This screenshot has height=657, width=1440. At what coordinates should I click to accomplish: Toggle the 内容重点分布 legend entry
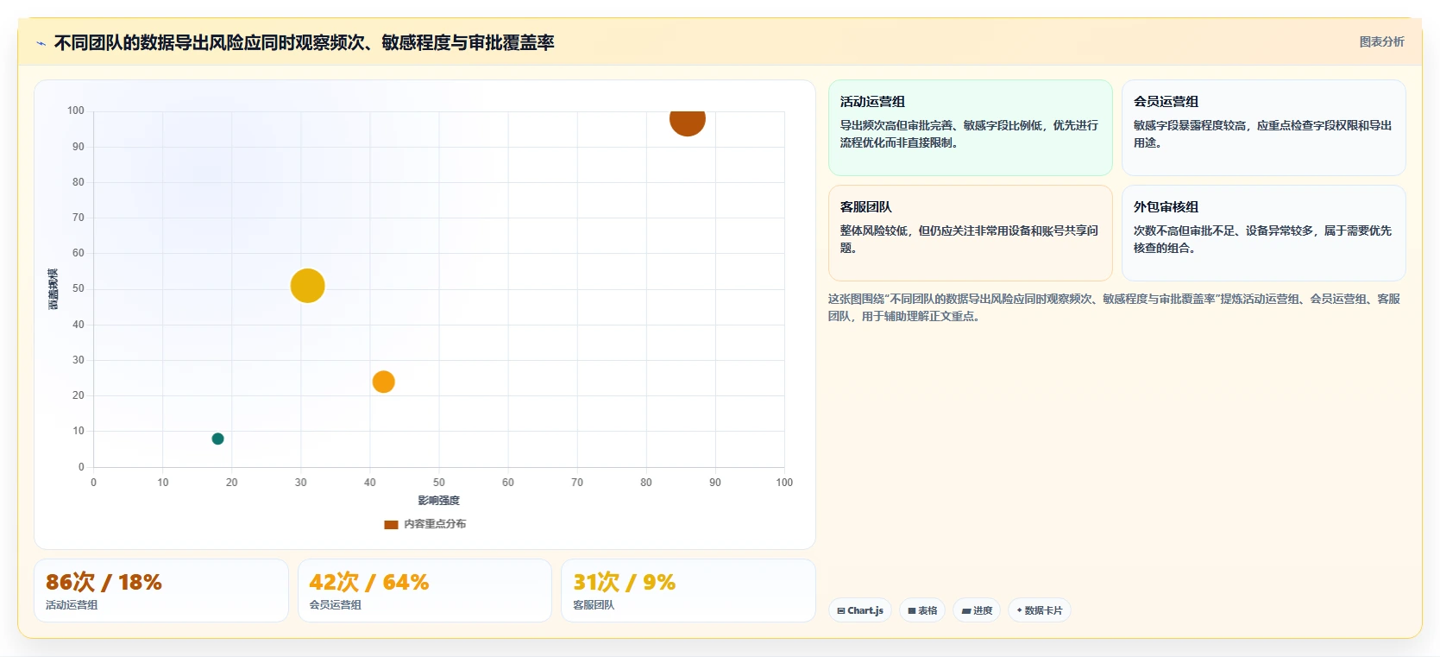[425, 524]
